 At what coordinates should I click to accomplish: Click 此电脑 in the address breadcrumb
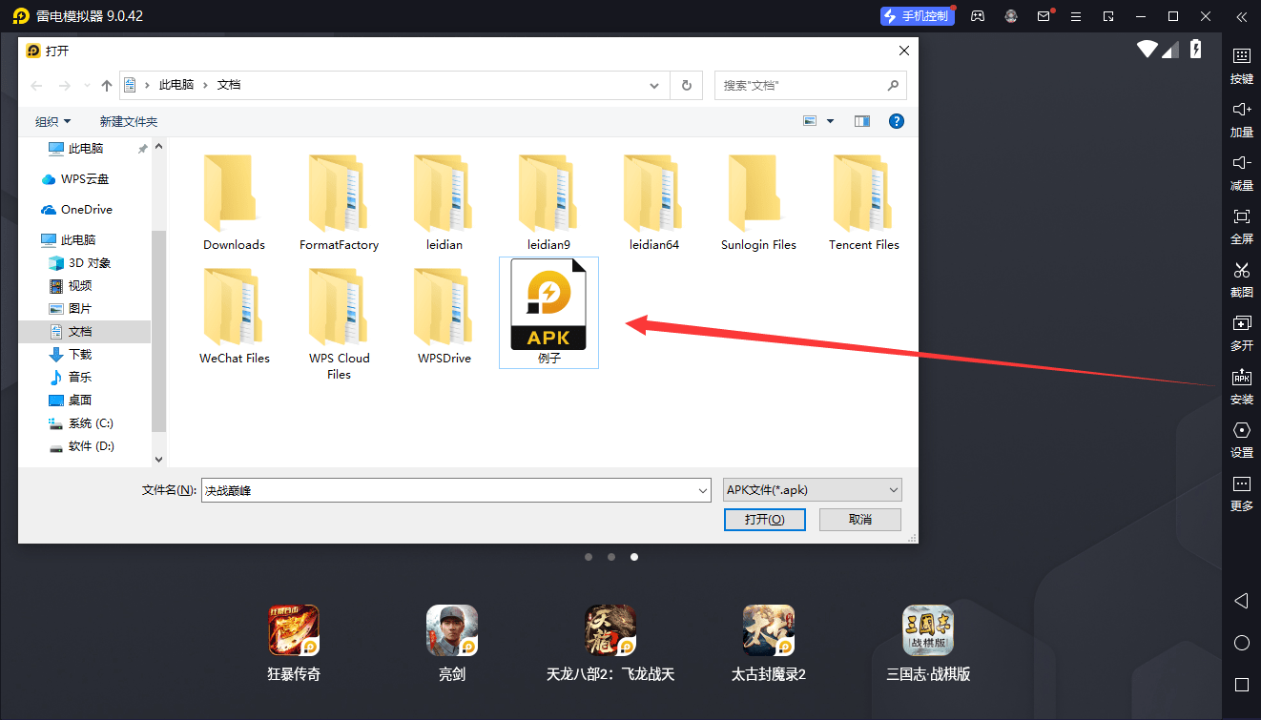coord(176,85)
